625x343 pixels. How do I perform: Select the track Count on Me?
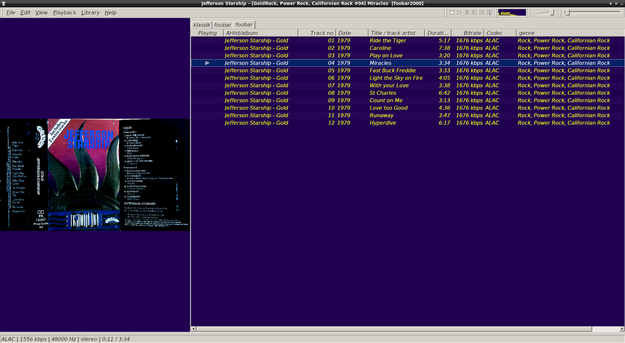[x=408, y=101]
